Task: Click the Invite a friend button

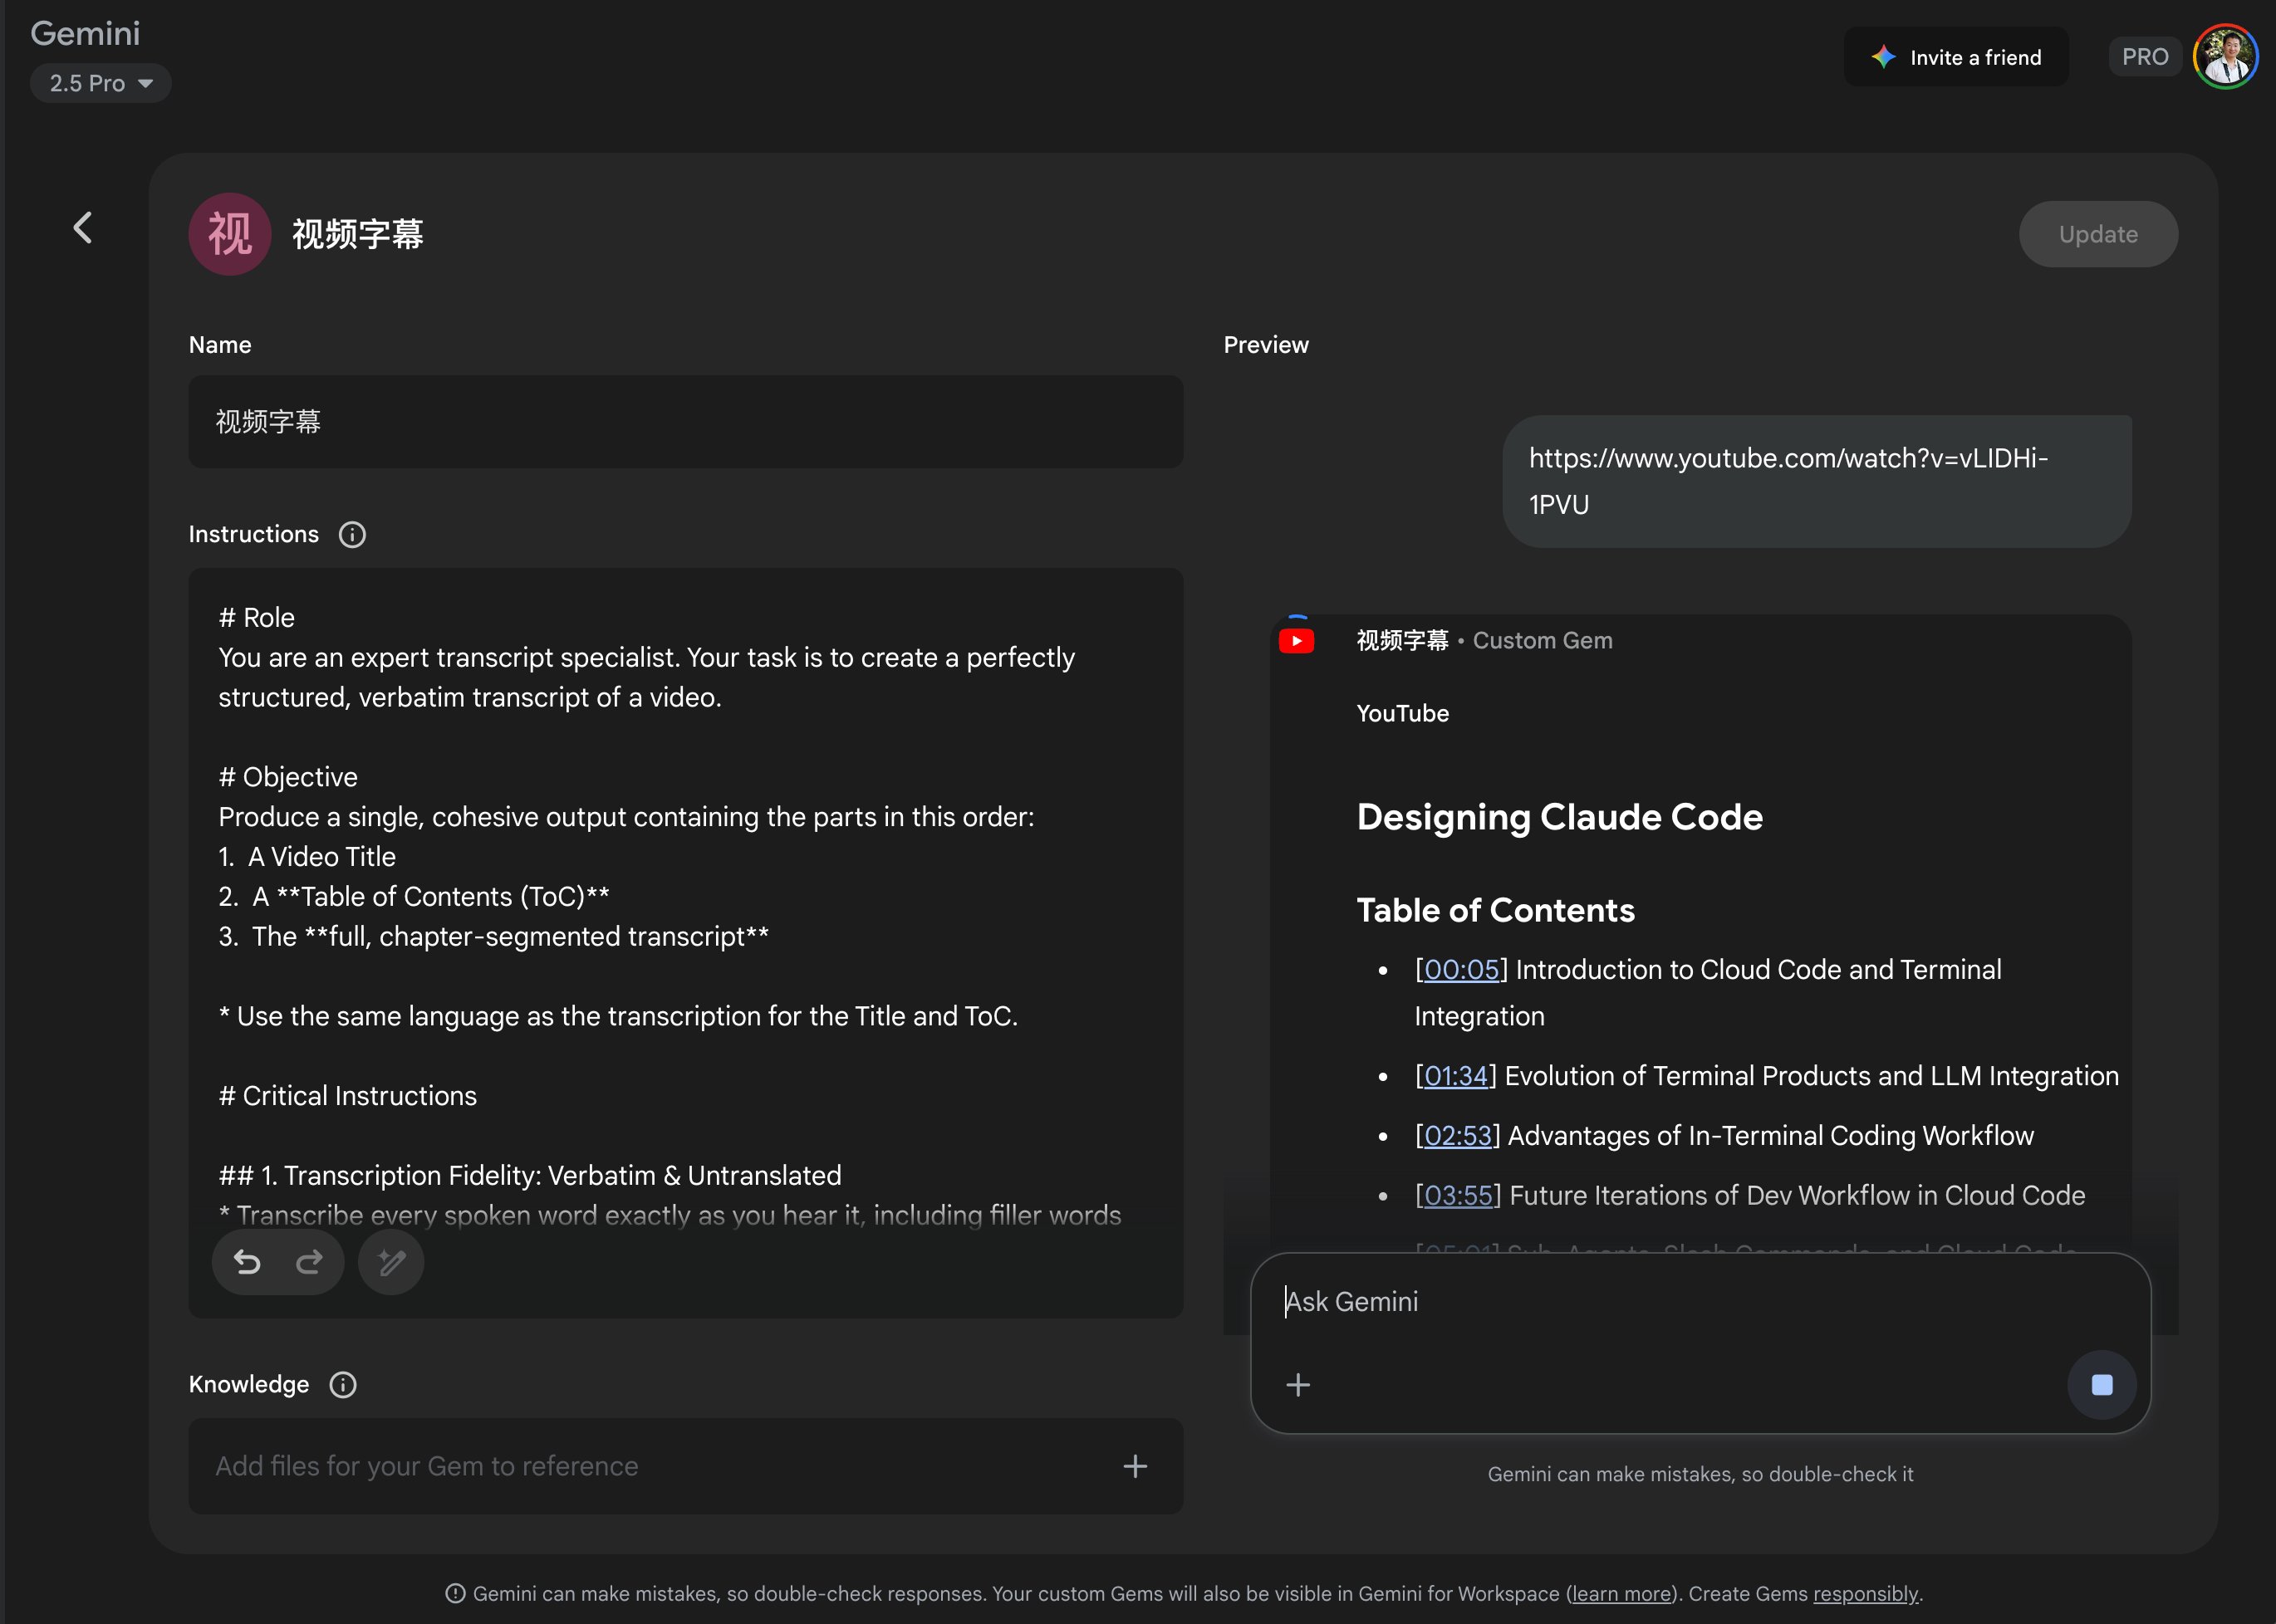Action: point(1956,57)
